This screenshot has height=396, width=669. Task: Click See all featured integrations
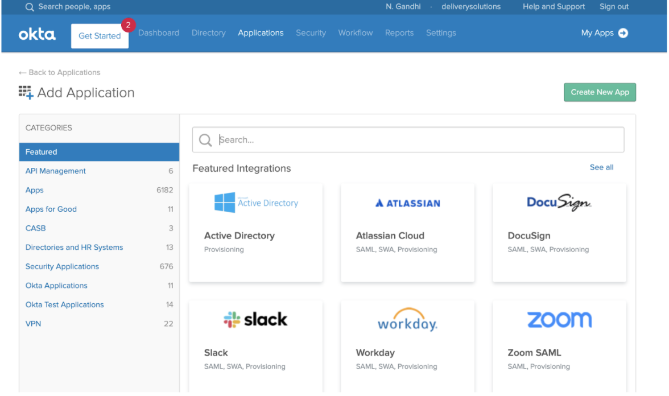click(602, 167)
